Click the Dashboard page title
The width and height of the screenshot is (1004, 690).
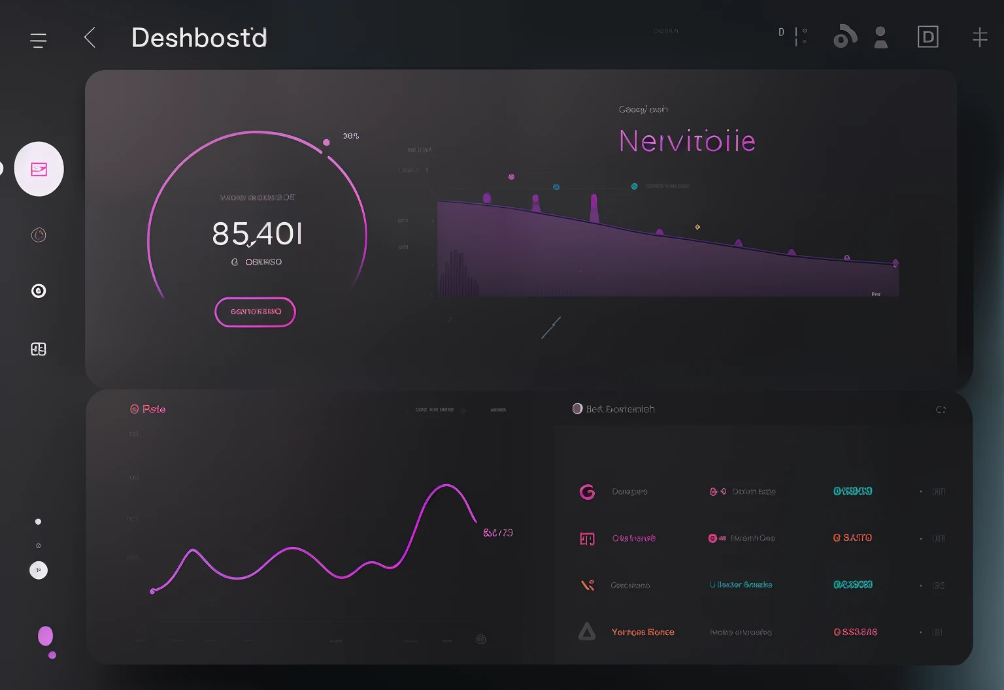tap(199, 38)
